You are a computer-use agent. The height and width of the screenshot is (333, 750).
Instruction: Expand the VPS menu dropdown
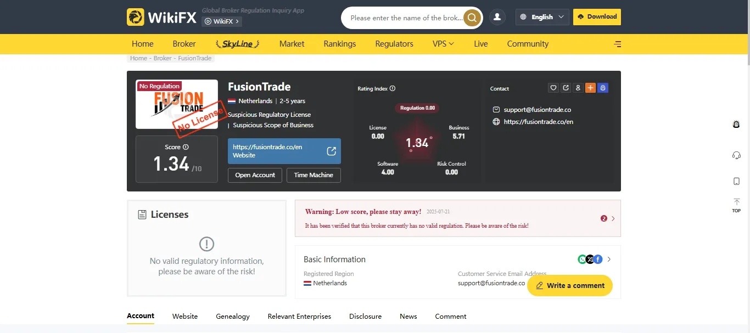[x=443, y=44]
